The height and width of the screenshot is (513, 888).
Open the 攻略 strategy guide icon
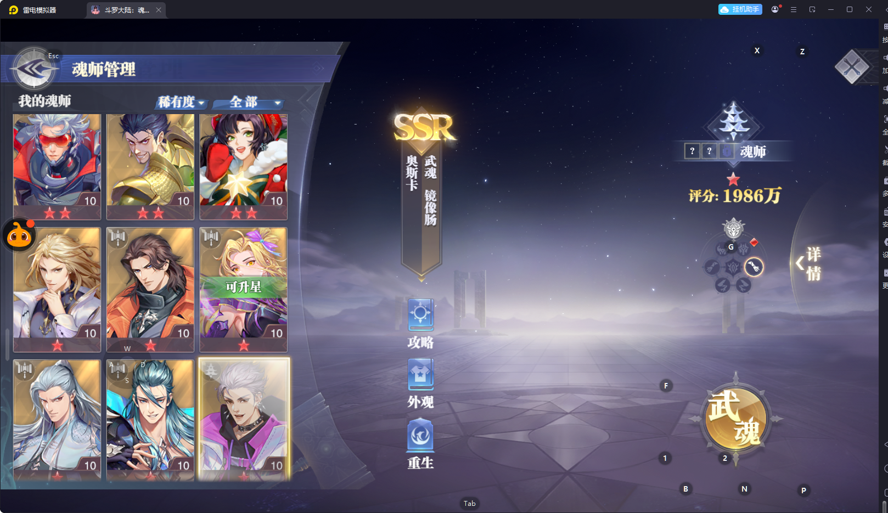point(420,315)
